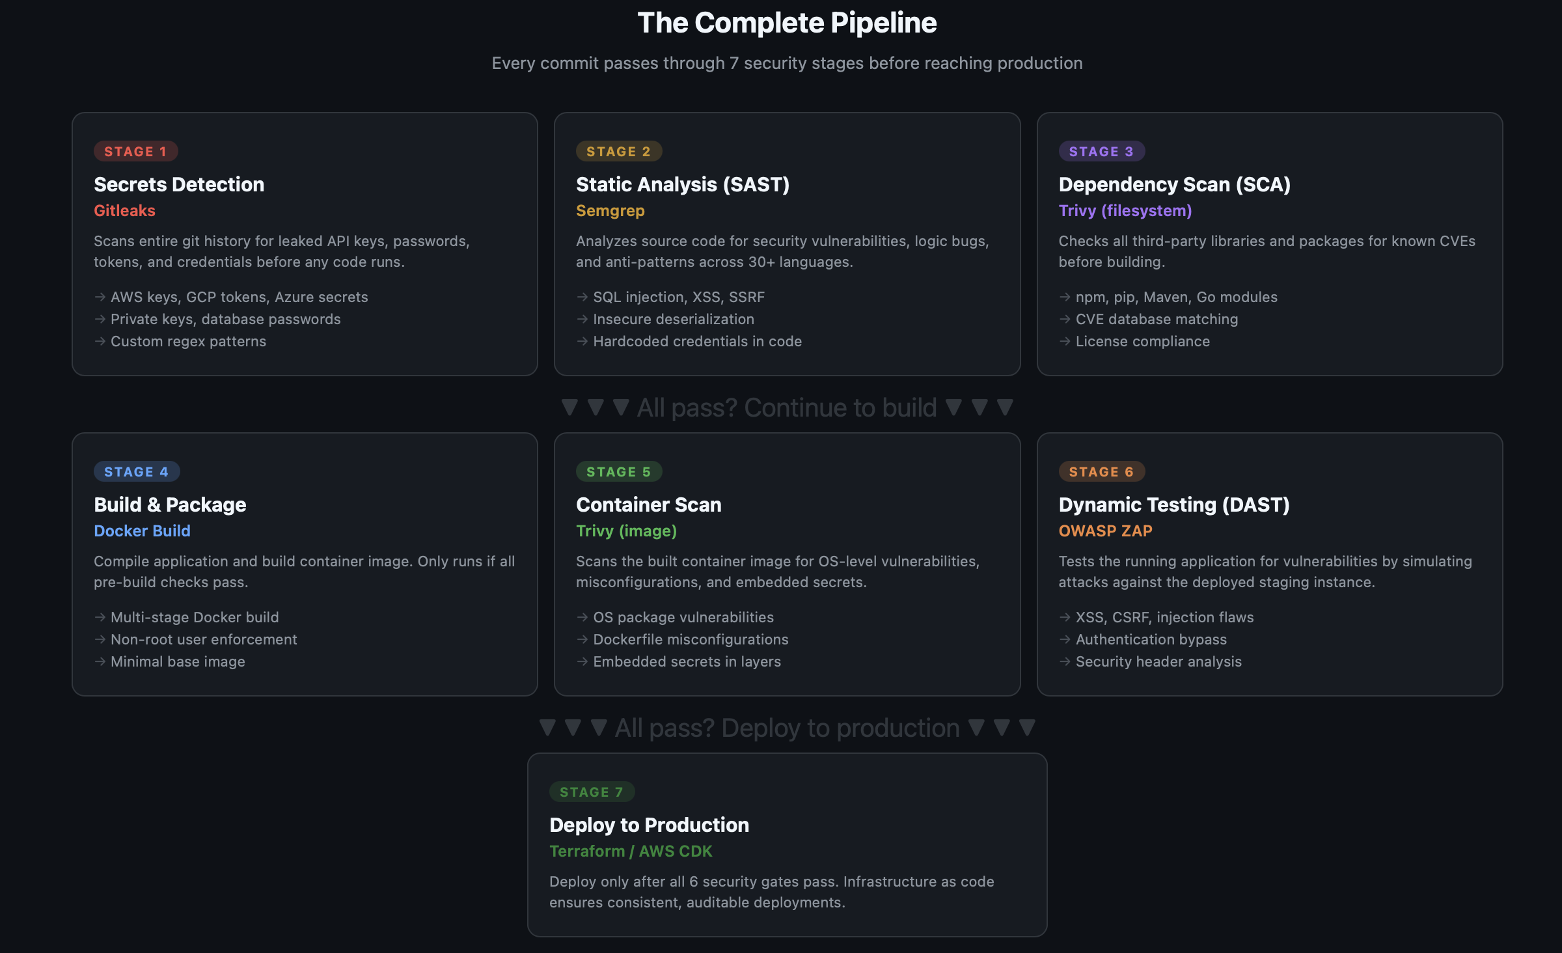Click 'License compliance' list item

(1142, 341)
